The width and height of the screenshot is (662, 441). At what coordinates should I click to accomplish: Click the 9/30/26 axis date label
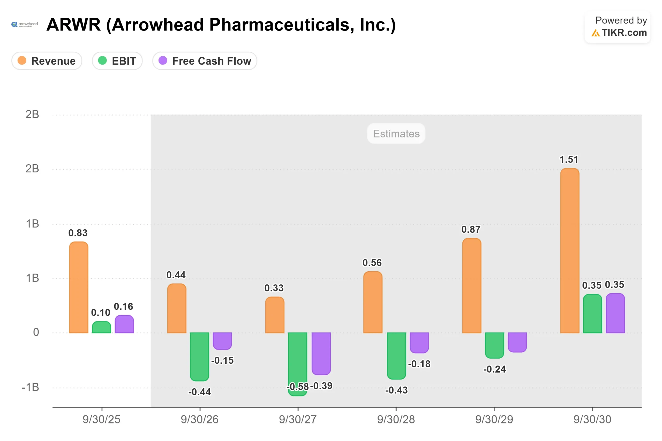(x=200, y=419)
